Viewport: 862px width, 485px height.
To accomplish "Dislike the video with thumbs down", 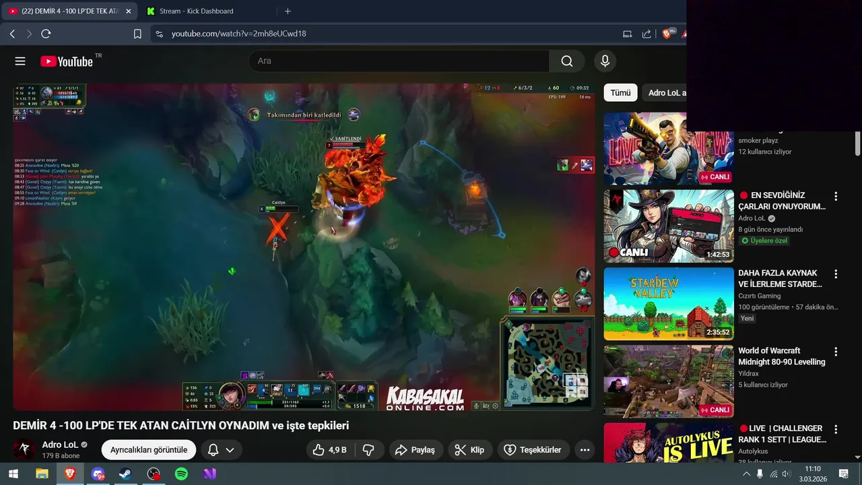I will pos(368,450).
